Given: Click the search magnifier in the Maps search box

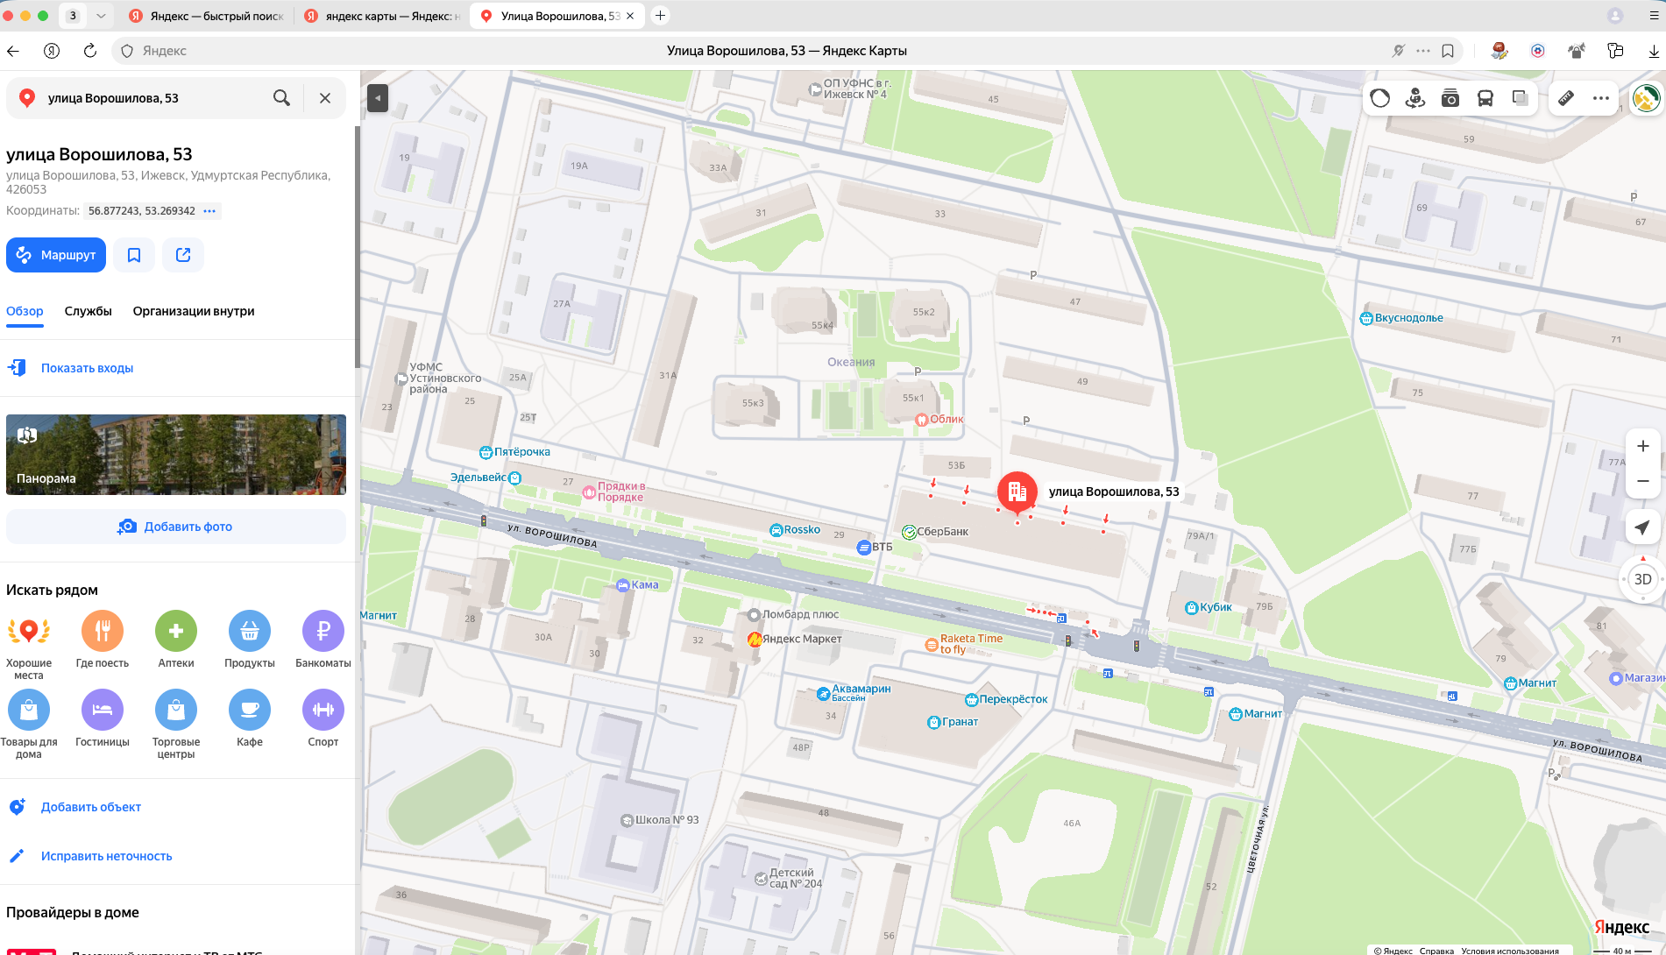Looking at the screenshot, I should [281, 98].
